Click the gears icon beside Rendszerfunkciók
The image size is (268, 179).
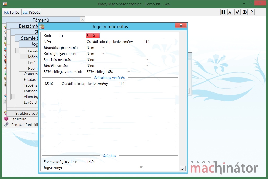(6, 125)
